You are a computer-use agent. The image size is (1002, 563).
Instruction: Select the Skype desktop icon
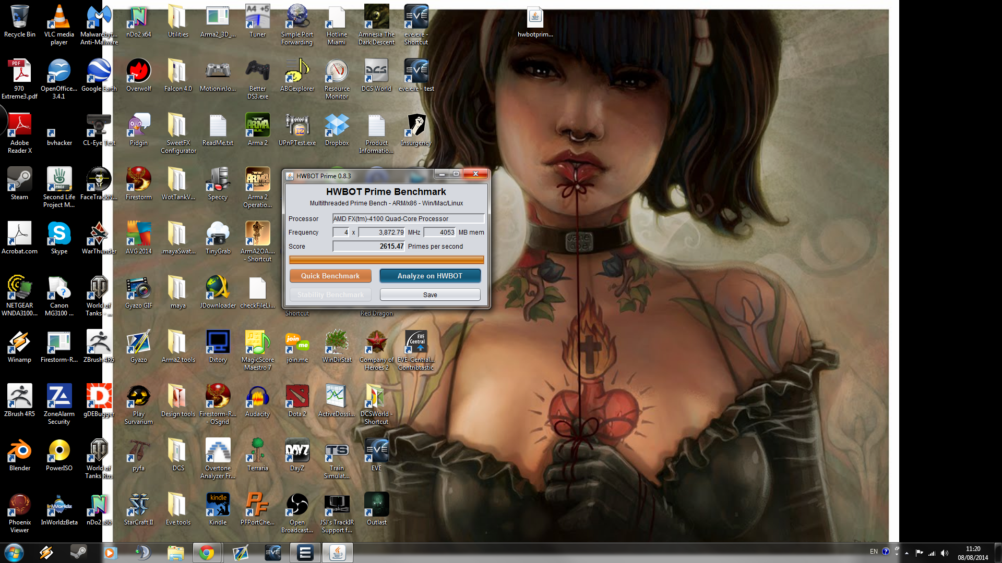(59, 238)
